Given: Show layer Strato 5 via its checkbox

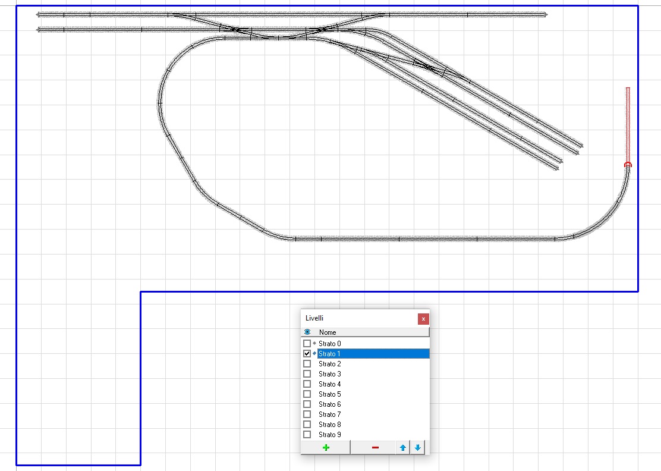Looking at the screenshot, I should [307, 394].
